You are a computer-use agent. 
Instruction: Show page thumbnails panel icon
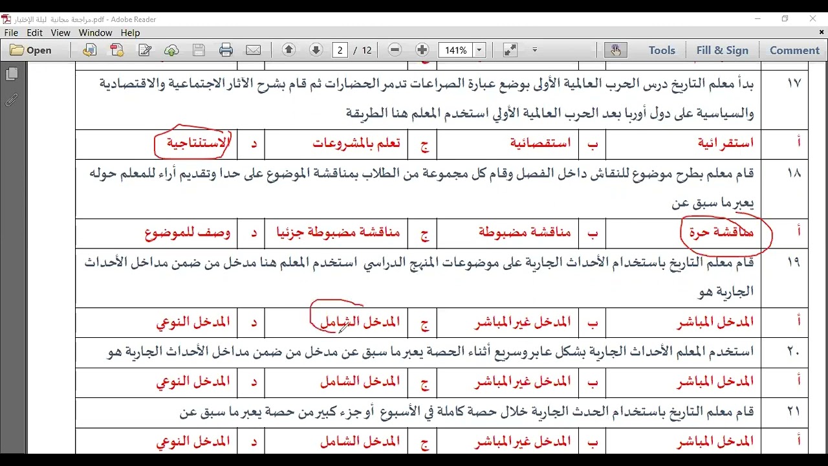tap(11, 74)
